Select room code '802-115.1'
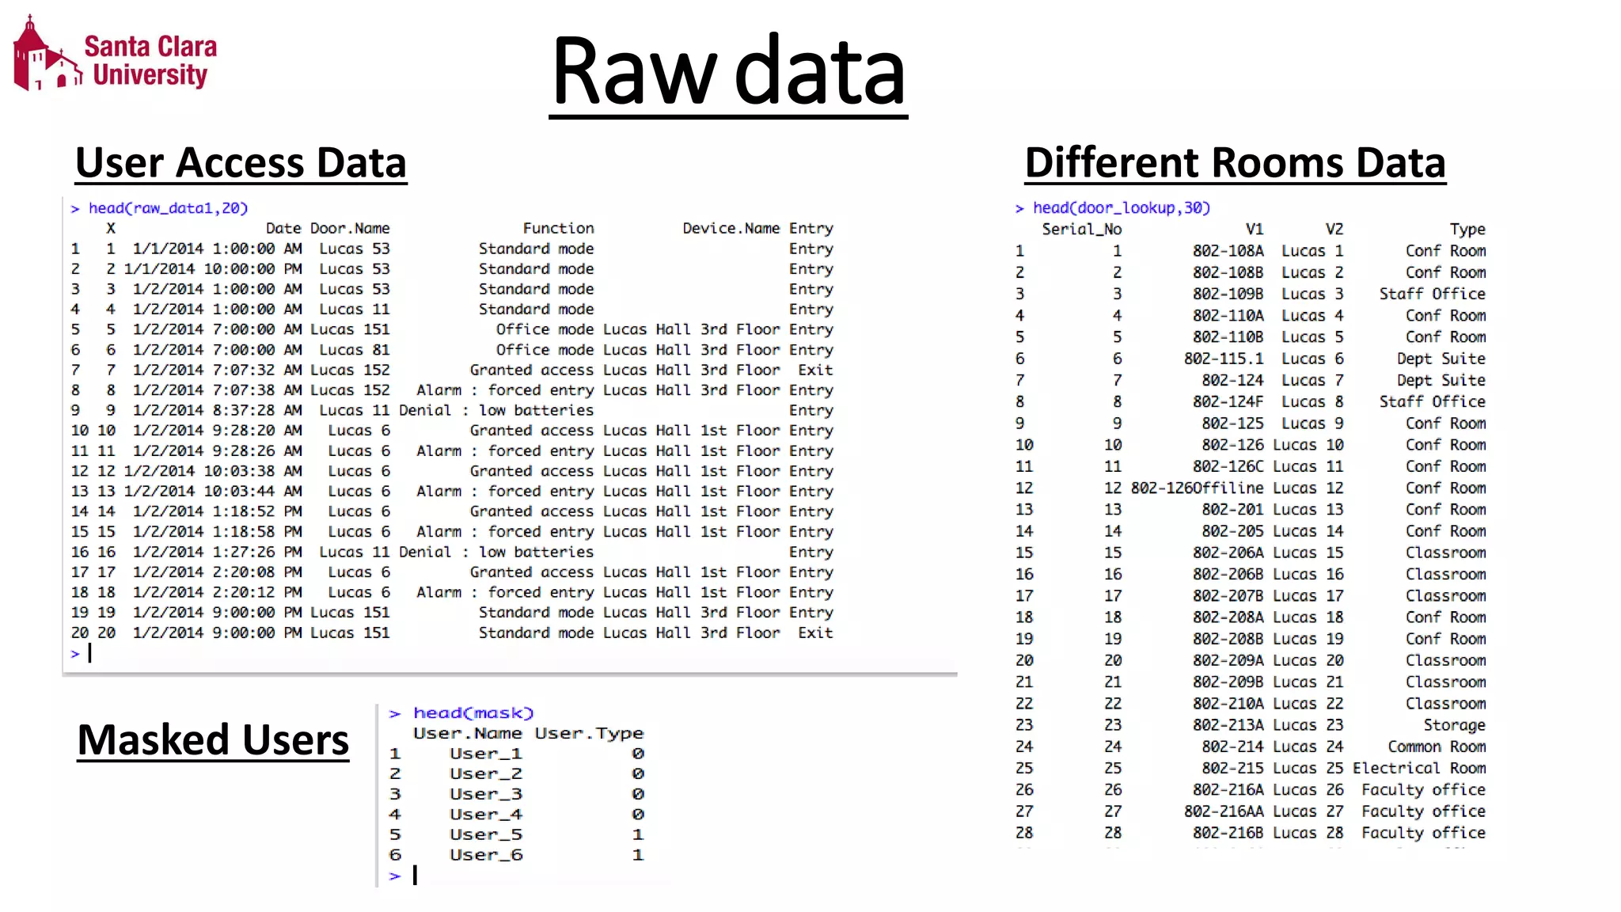 (1224, 359)
